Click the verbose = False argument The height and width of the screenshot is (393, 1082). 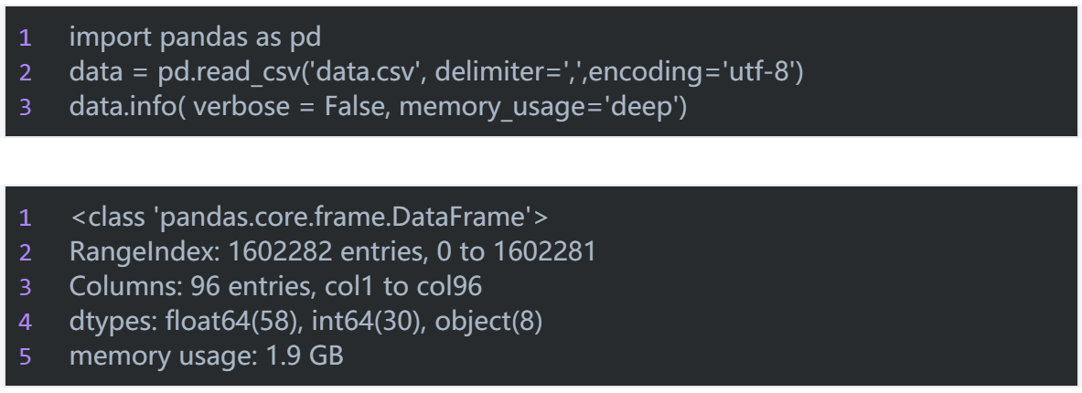pyautogui.click(x=285, y=106)
